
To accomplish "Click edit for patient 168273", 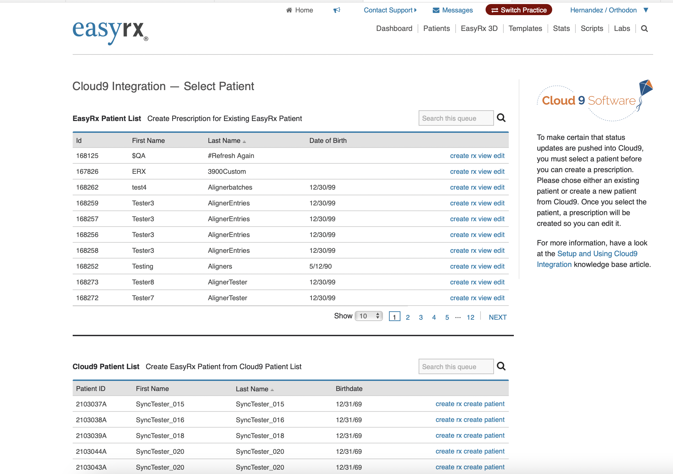I will pyautogui.click(x=499, y=282).
